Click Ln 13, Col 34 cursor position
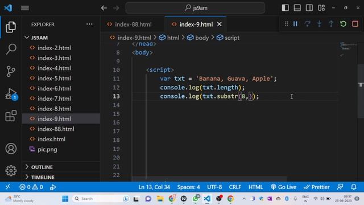The image size is (364, 205). (154, 187)
